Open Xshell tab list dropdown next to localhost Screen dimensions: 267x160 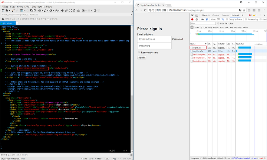17,23
